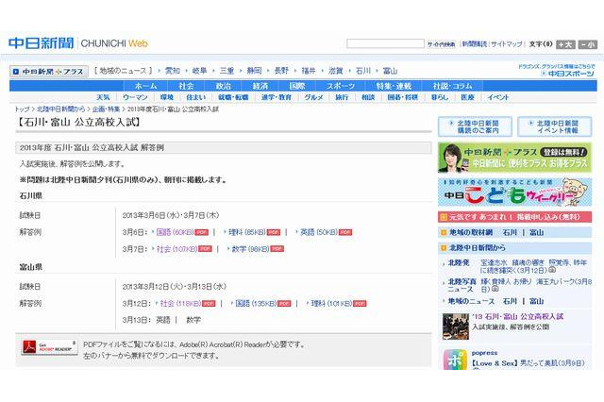The image size is (604, 402).
Task: Click the Get Adobe Reader badge
Action: 48,348
